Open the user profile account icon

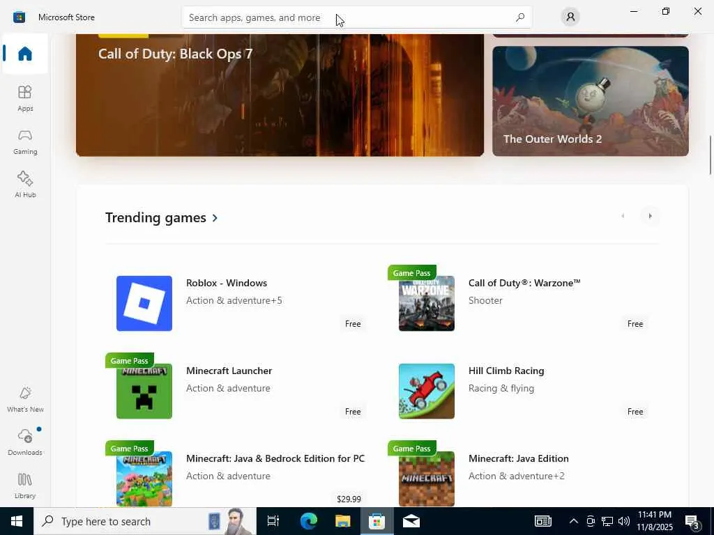(570, 17)
